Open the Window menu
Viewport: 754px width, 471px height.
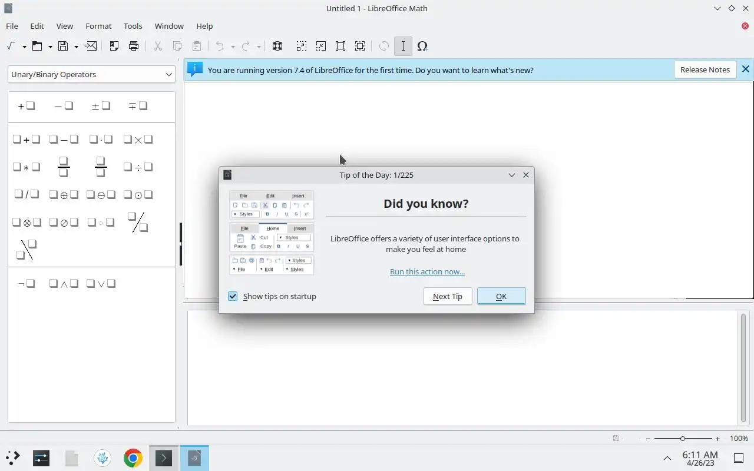click(x=169, y=26)
